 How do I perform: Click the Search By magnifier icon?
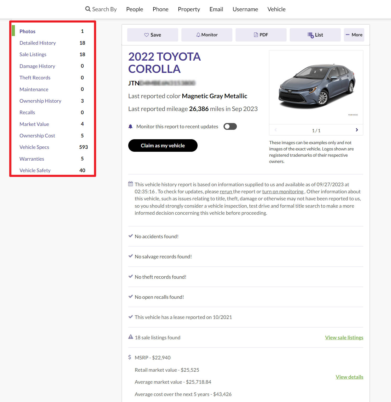click(x=88, y=9)
